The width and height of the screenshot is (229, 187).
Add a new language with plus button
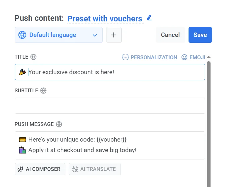coord(114,35)
